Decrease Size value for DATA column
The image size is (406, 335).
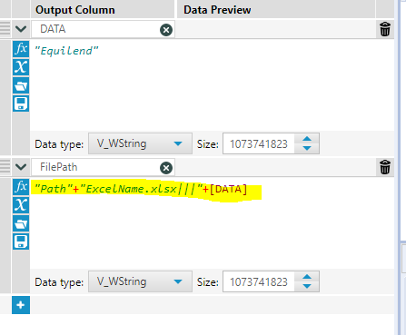tap(307, 148)
